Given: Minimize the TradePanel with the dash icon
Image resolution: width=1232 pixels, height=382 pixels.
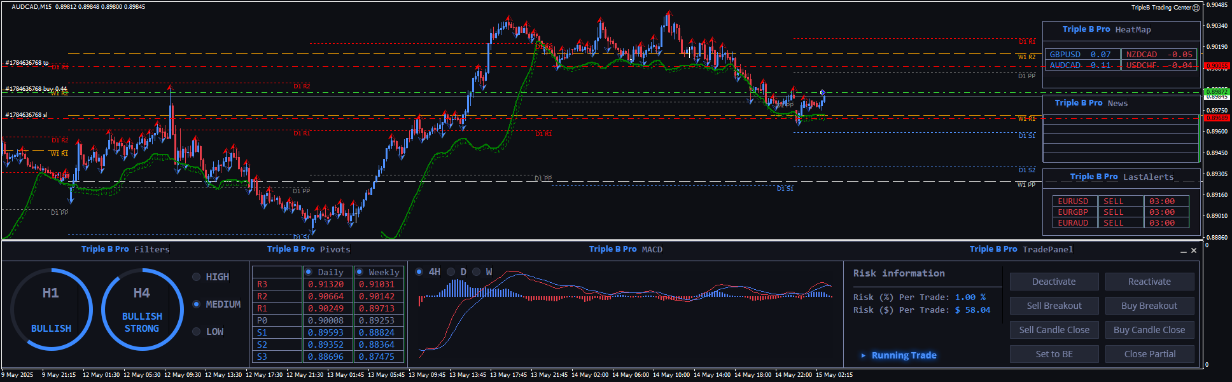Looking at the screenshot, I should click(1184, 251).
